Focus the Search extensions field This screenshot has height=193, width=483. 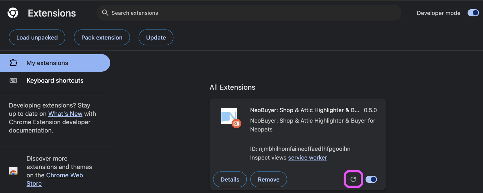(x=249, y=13)
